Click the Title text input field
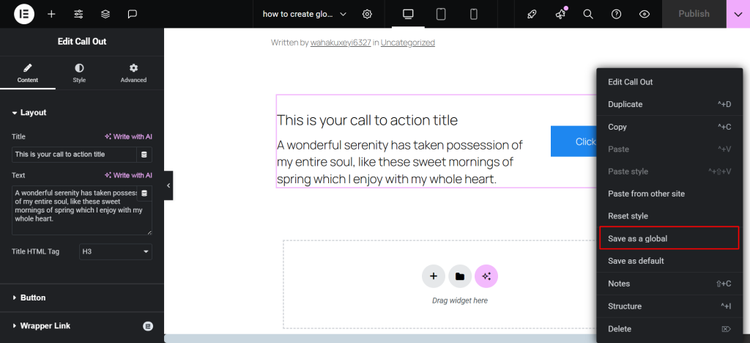Image resolution: width=750 pixels, height=343 pixels. pos(73,155)
